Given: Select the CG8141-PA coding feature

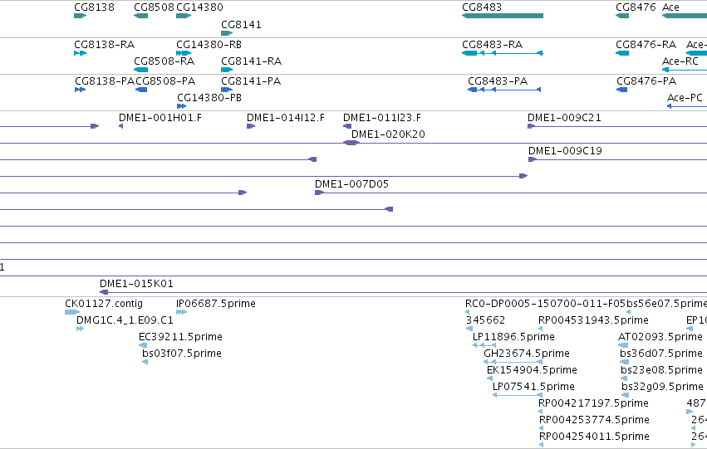Looking at the screenshot, I should pos(227,90).
